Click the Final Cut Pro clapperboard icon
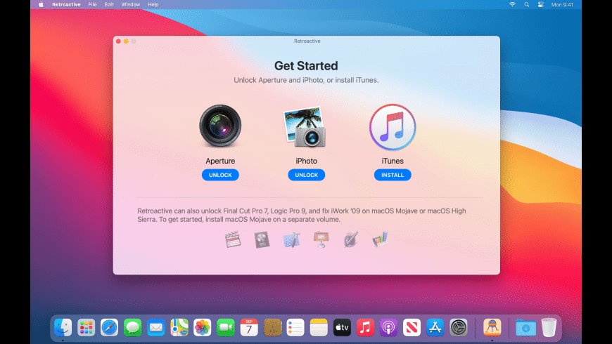Screen dimensions: 612x344 pyautogui.click(x=233, y=239)
